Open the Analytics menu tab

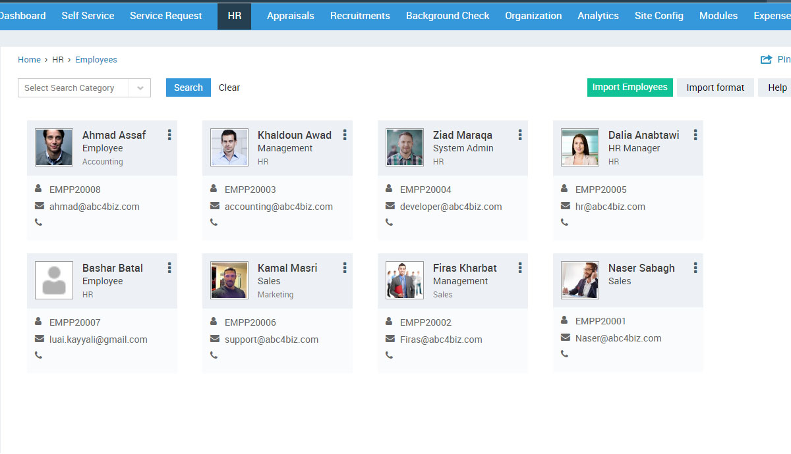click(x=598, y=16)
